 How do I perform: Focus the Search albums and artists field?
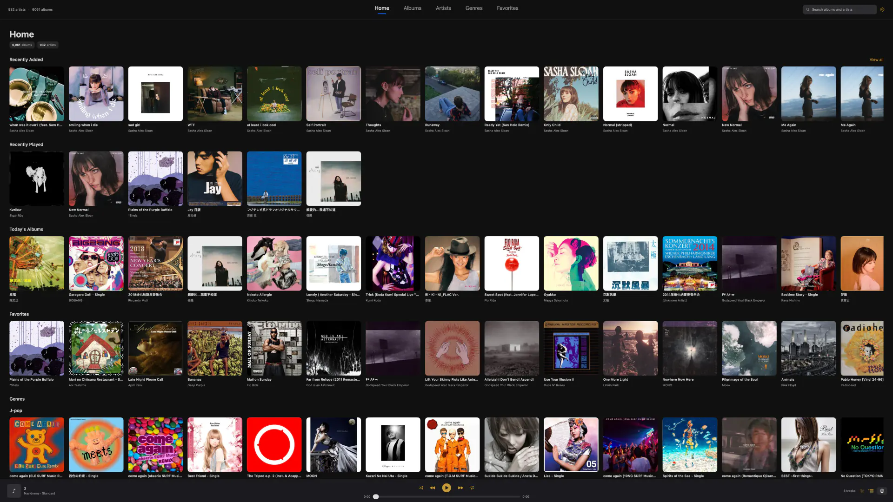(840, 9)
